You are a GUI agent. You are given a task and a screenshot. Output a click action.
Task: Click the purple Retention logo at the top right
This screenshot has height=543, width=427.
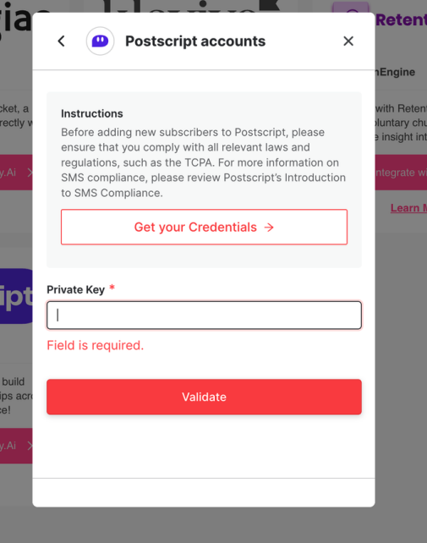point(401,19)
